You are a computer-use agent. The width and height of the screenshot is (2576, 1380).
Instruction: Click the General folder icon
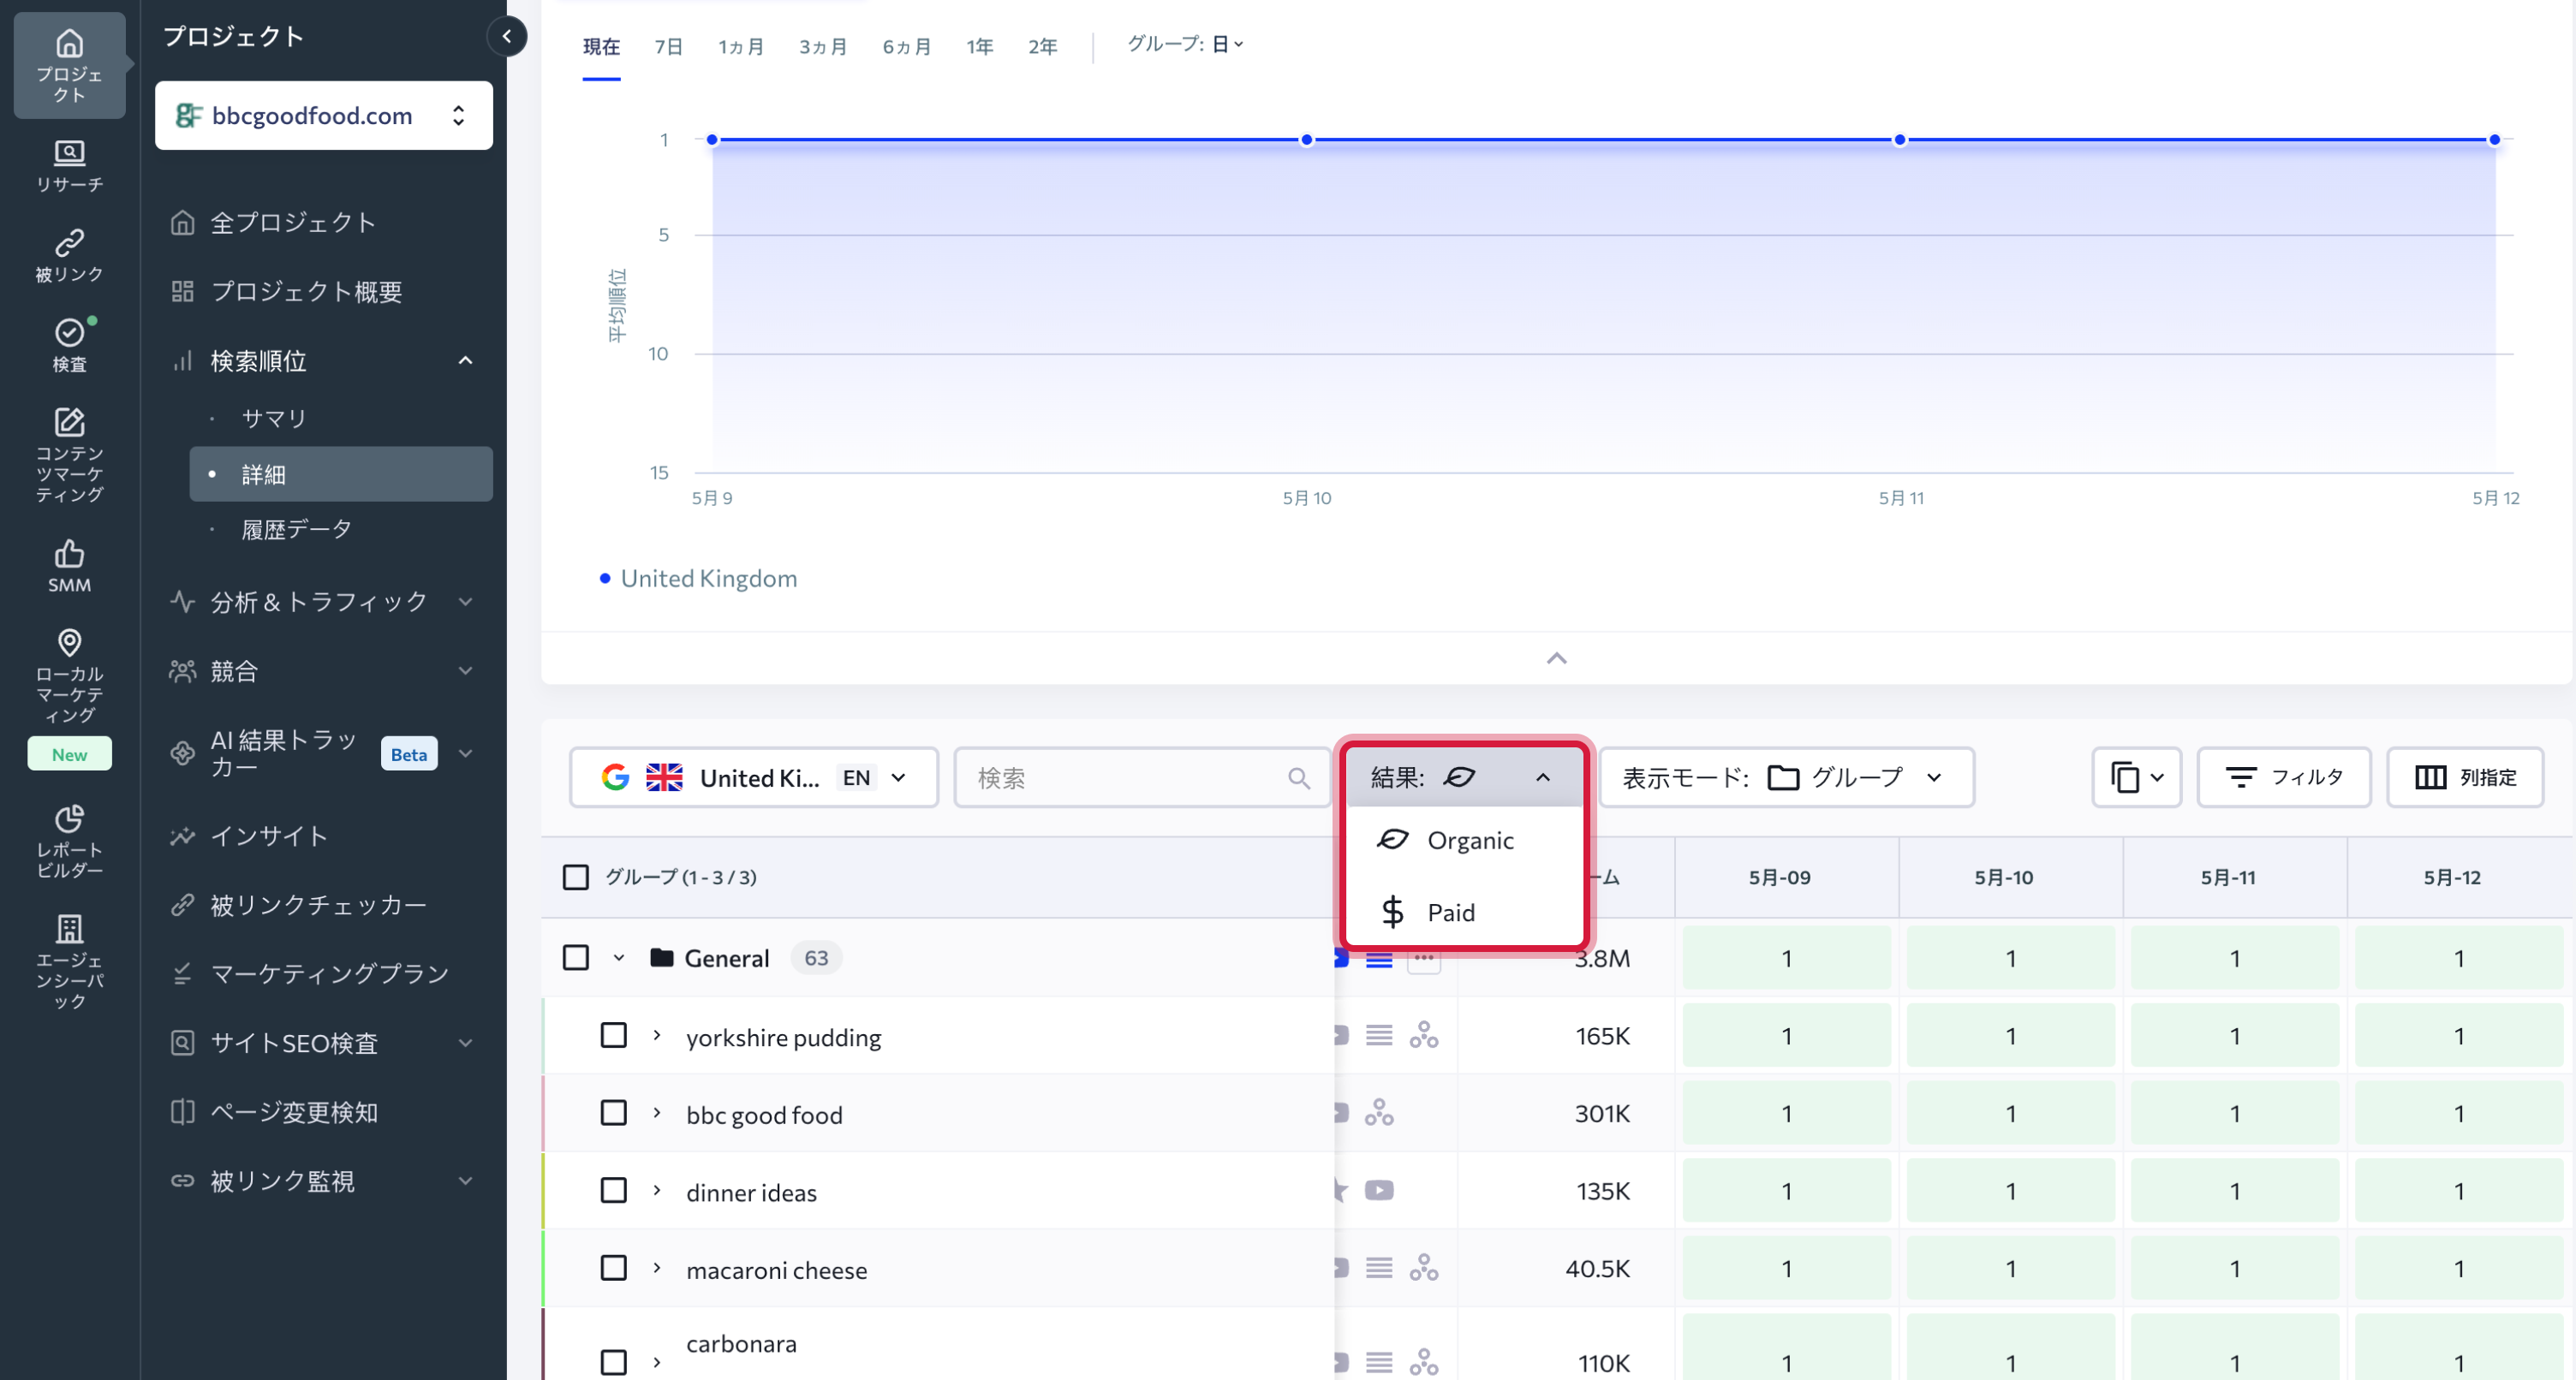click(661, 958)
